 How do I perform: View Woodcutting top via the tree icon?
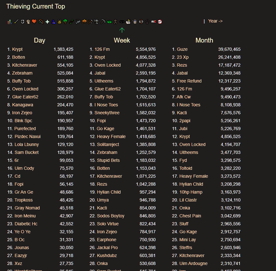(x=65, y=21)
